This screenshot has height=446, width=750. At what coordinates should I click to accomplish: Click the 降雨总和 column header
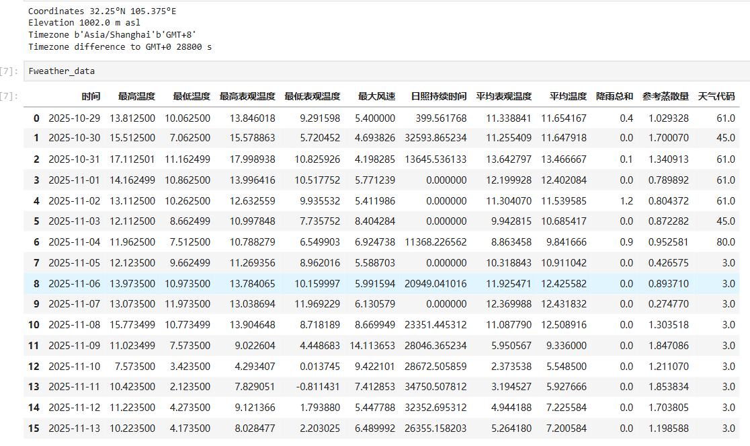tap(615, 96)
